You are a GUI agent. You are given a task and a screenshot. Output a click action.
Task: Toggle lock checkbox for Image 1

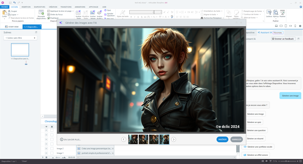pyautogui.click(x=52, y=153)
